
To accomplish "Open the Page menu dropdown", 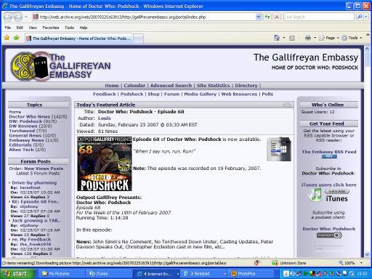I will pos(329,38).
